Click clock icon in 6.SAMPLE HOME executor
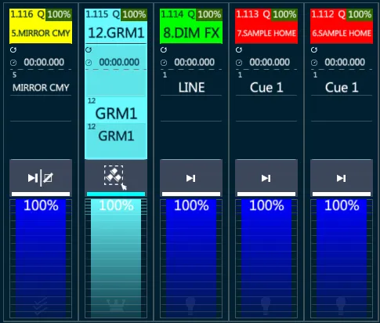 pos(314,63)
